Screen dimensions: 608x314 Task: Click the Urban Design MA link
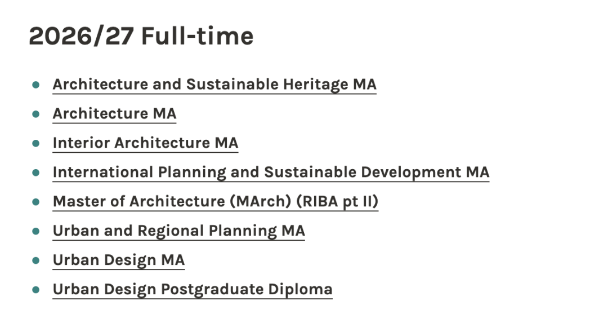click(118, 260)
